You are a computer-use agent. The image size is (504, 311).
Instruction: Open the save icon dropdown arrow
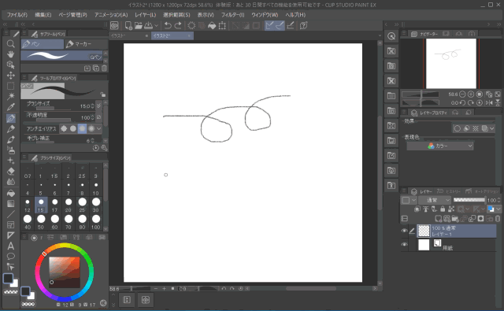coord(156,25)
